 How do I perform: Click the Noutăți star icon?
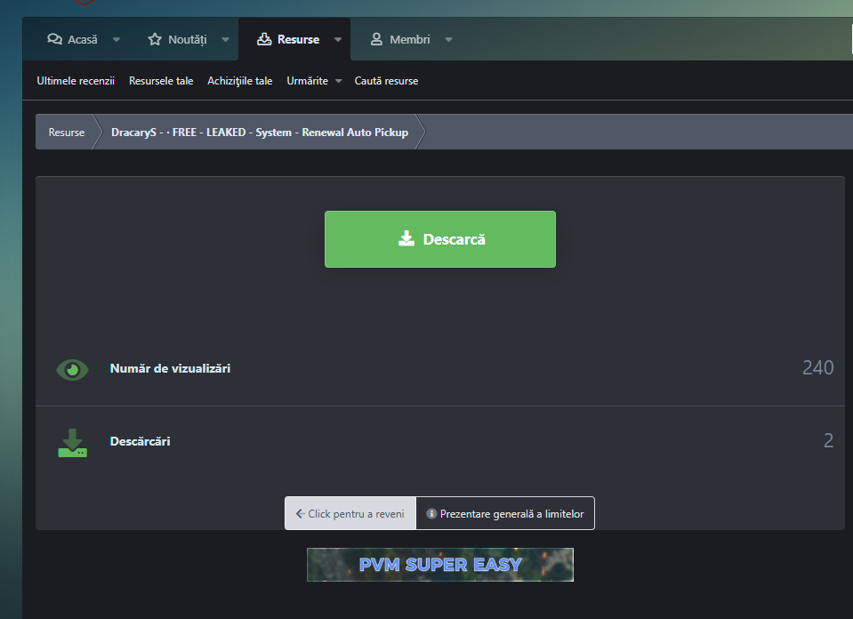pos(155,39)
